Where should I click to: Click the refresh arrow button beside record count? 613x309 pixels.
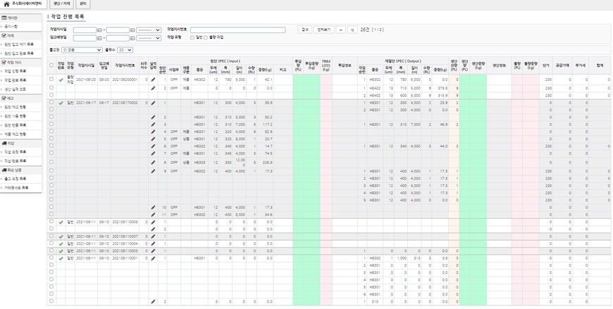click(352, 30)
